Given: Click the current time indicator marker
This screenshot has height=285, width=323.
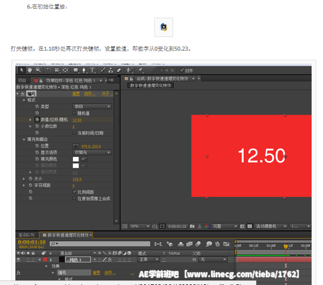Looking at the screenshot, I should pos(285,246).
